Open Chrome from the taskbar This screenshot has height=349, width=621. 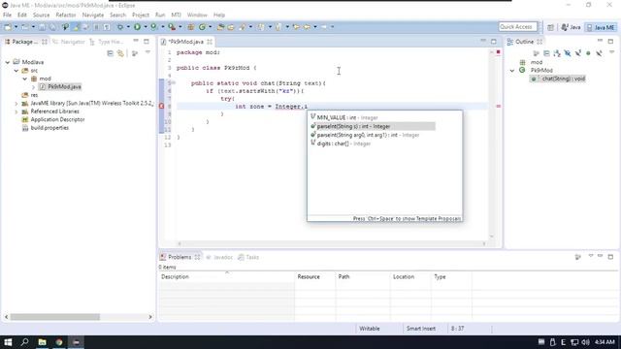(59, 342)
